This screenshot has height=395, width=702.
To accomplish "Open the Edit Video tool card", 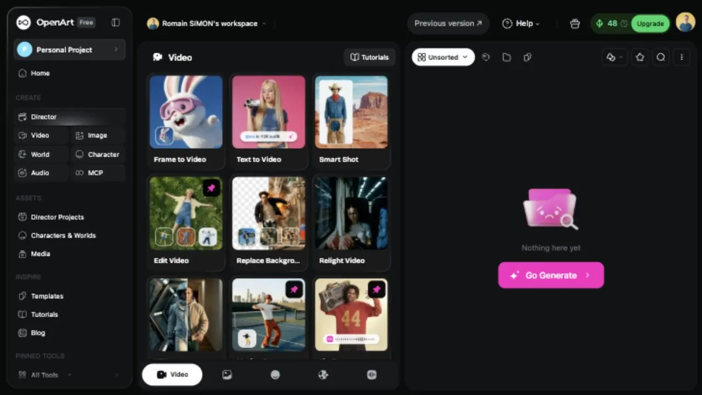I will (186, 223).
